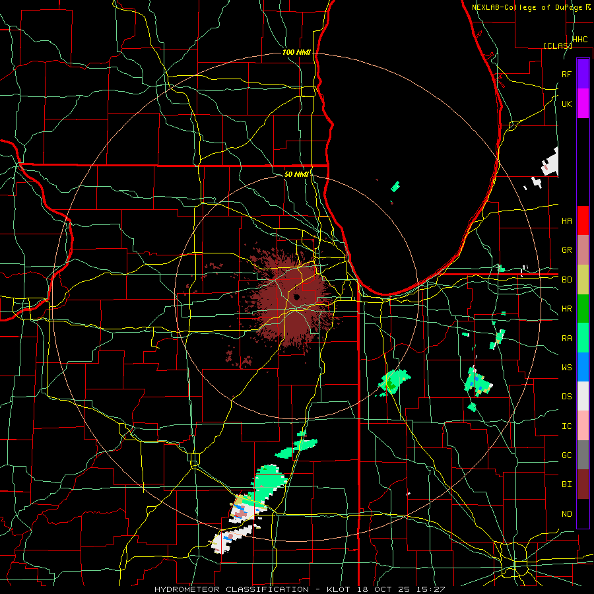594x594 pixels.
Task: Click the "HHC" product code text
Action: 580,40
